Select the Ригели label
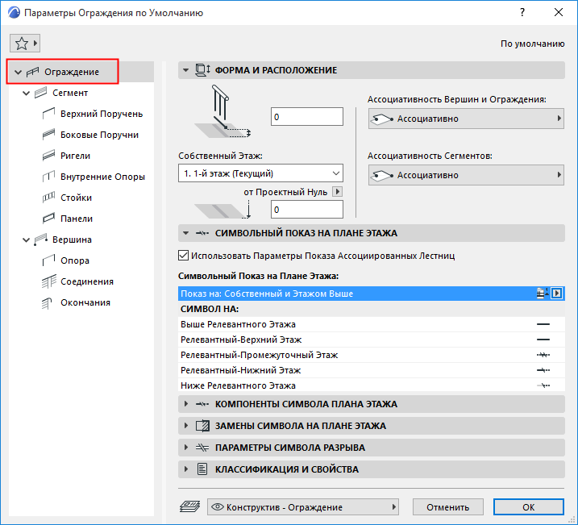 75,156
